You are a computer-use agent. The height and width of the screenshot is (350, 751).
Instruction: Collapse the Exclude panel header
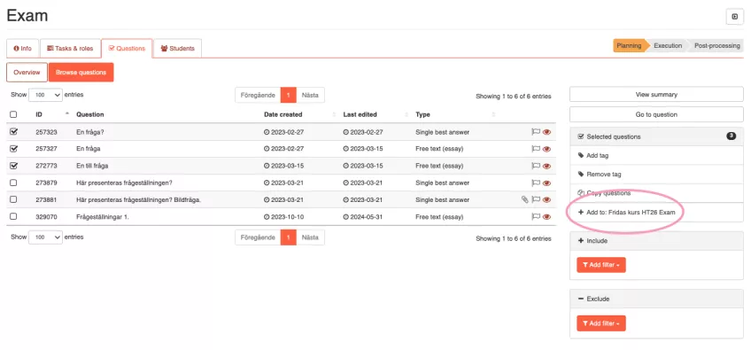pos(656,299)
